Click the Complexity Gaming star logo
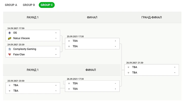The height and width of the screenshot is (104, 185). point(10,49)
